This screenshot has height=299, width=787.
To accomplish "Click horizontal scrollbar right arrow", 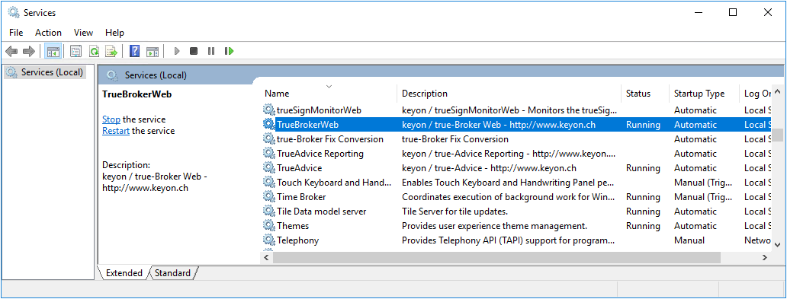I will point(764,257).
